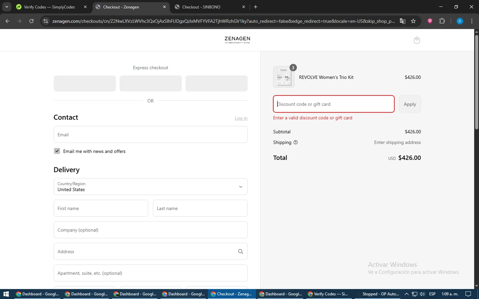This screenshot has height=299, width=479.
Task: Close the Checkout SINBONO tab
Action: click(244, 7)
